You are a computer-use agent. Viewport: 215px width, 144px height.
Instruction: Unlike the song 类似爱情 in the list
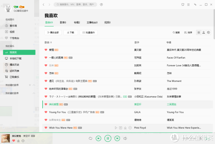46,104
